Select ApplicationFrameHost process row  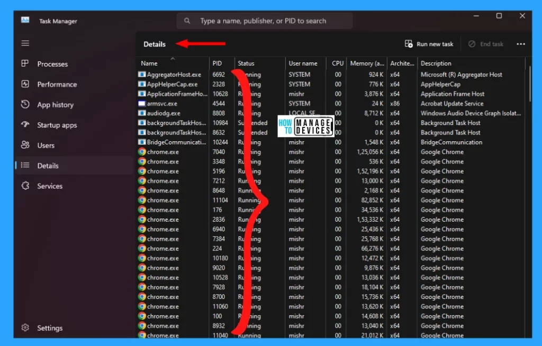(x=332, y=94)
